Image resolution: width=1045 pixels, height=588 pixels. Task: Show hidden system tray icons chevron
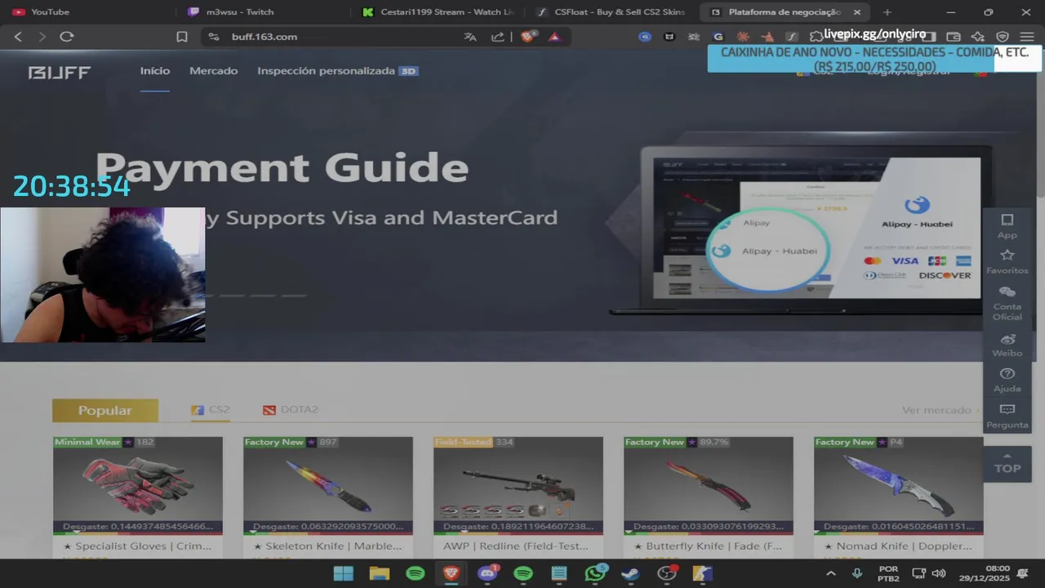[831, 573]
